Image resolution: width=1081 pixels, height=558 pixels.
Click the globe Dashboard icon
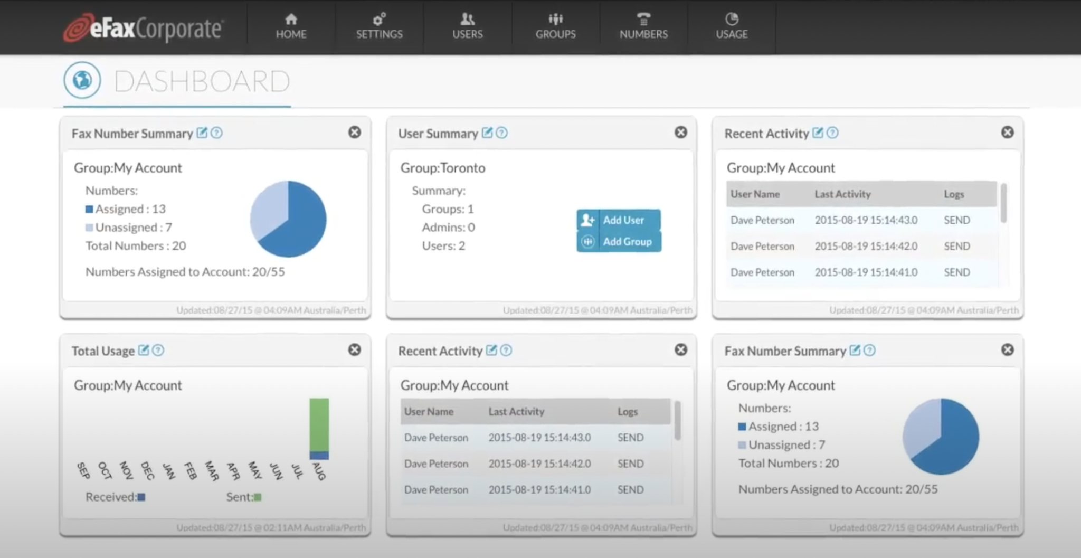point(82,81)
